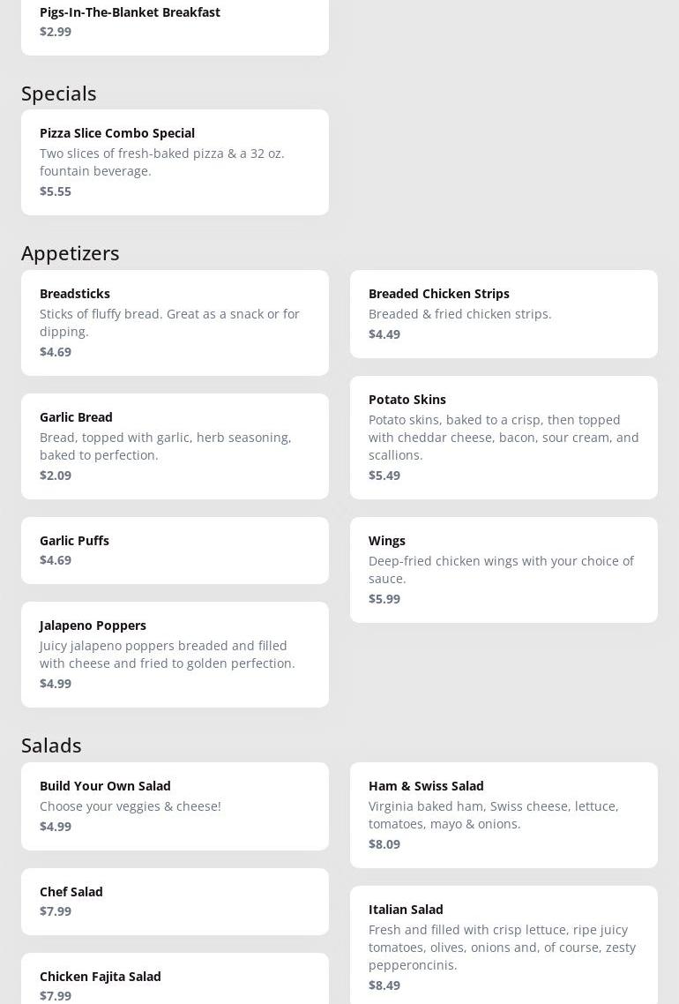Pick the Italian Salad card
Screen dimensions: 679x1004
pos(504,946)
